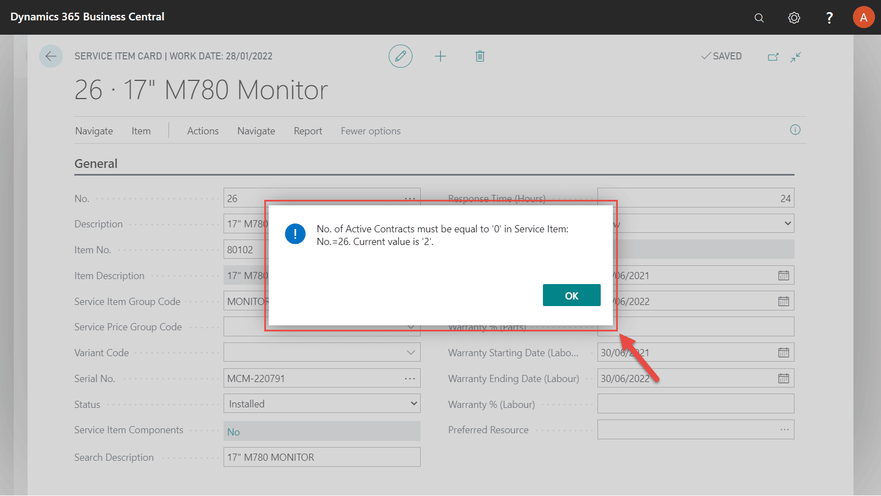Screen dimensions: 881x496
Task: Collapse the page with the shrink arrows icon
Action: coord(796,57)
